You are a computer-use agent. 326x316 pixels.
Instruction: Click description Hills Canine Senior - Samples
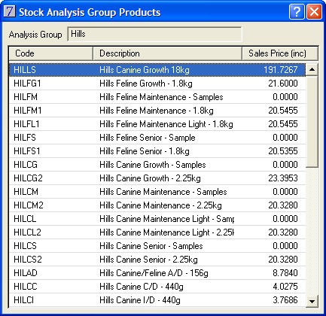pyautogui.click(x=151, y=246)
